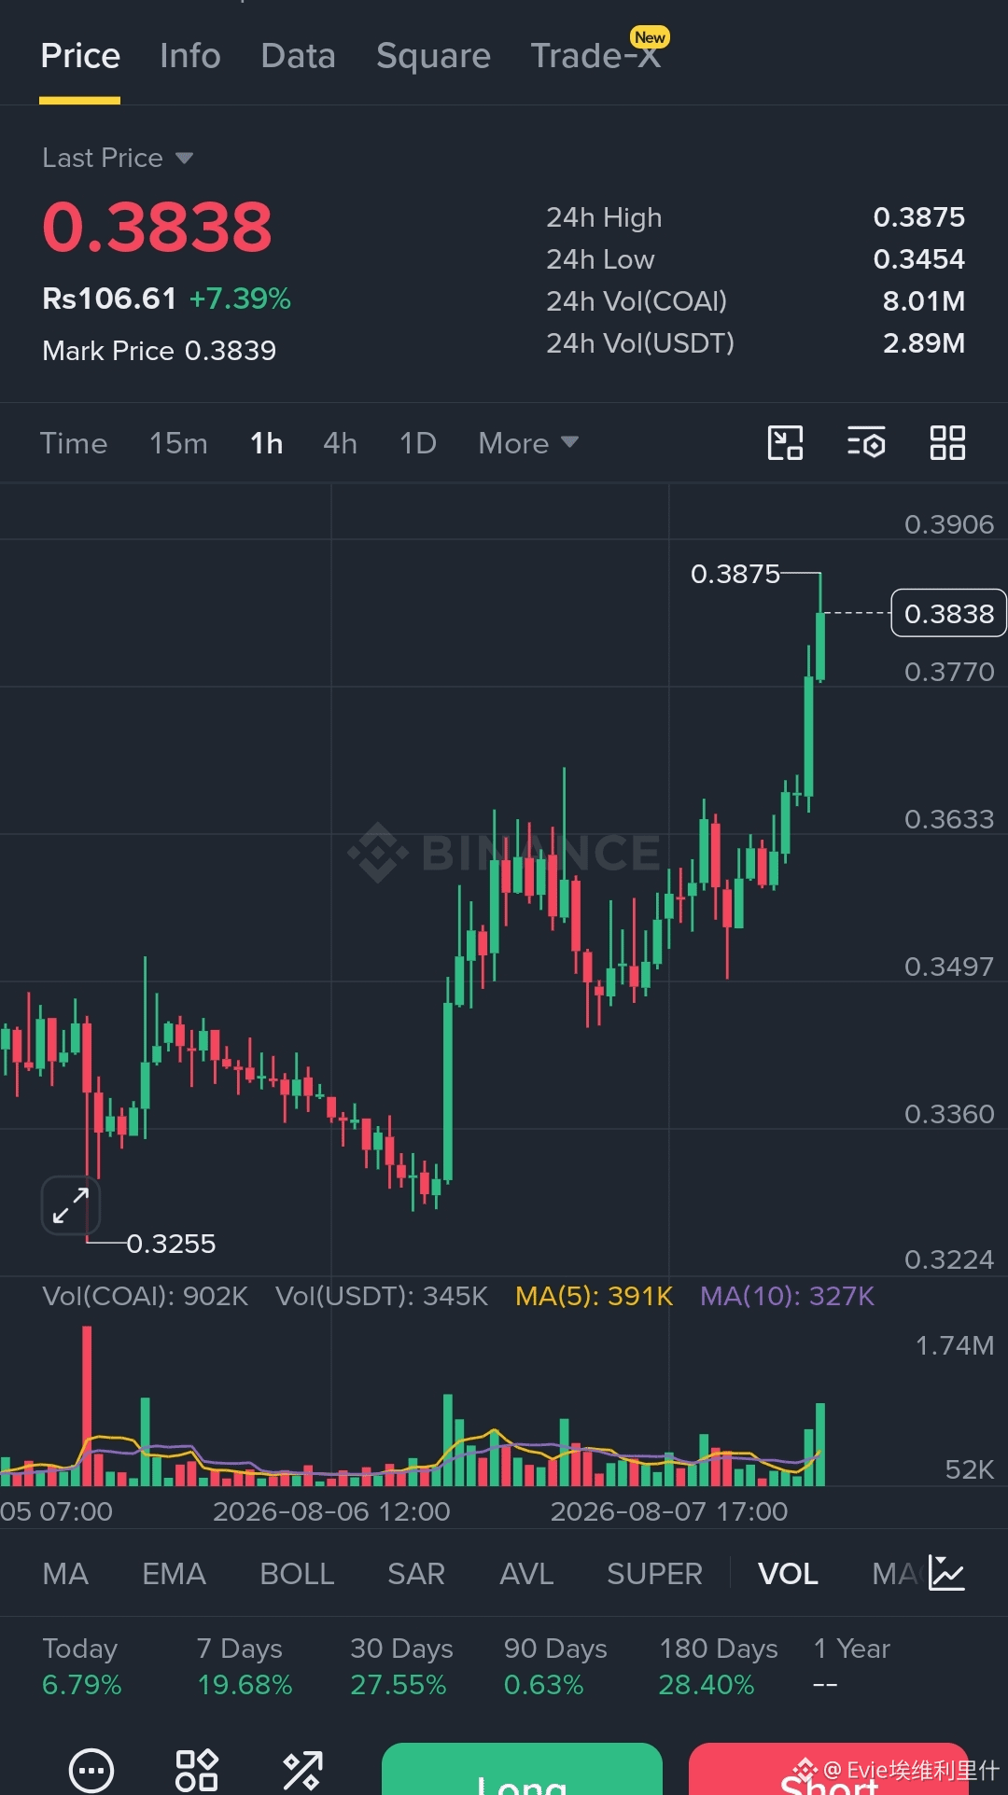
Task: Select the 1D chart interval
Action: [x=418, y=443]
